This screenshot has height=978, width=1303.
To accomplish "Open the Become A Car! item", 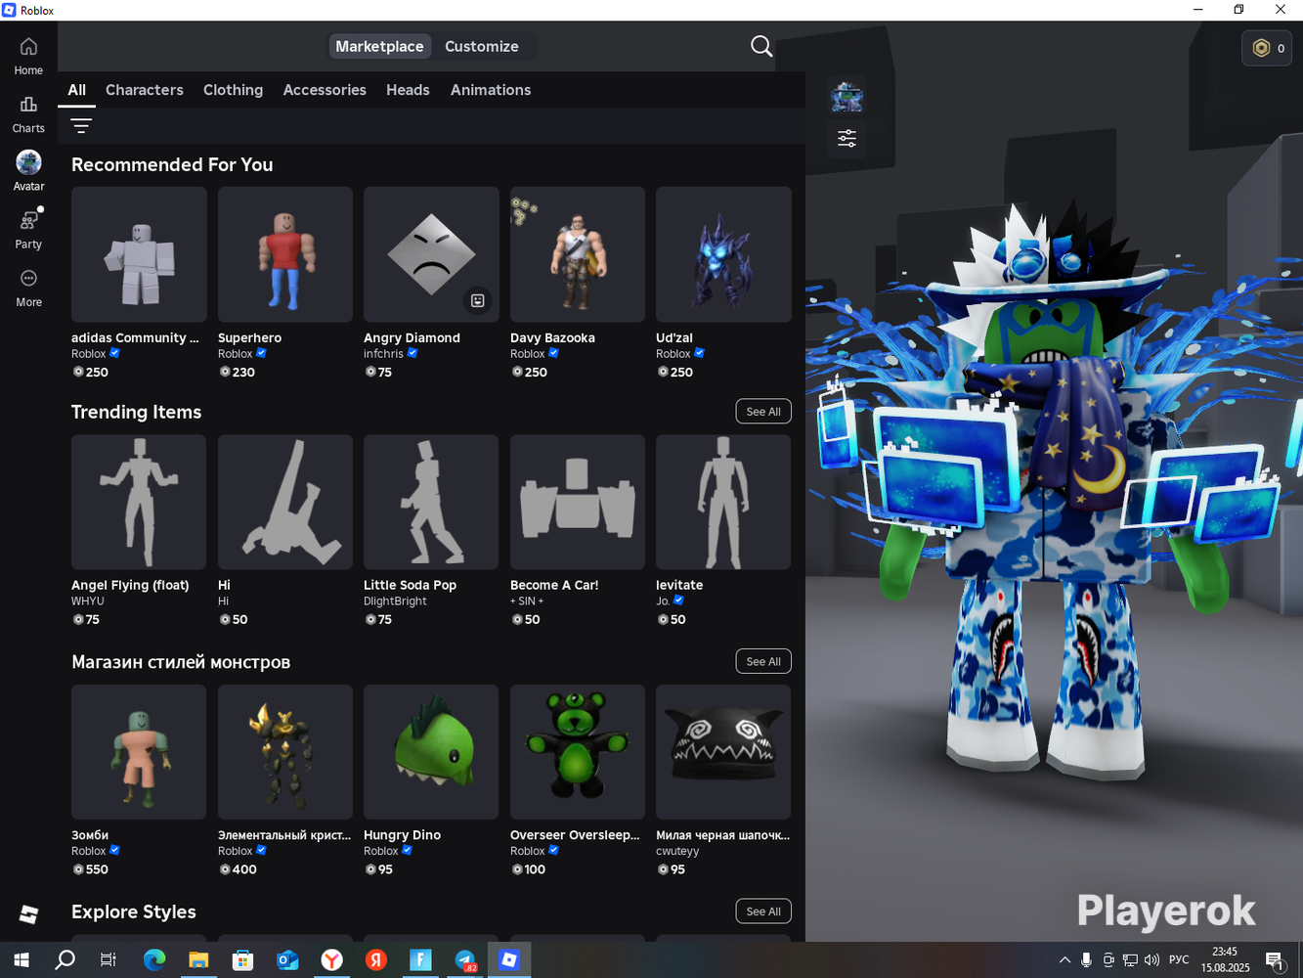I will click(578, 503).
